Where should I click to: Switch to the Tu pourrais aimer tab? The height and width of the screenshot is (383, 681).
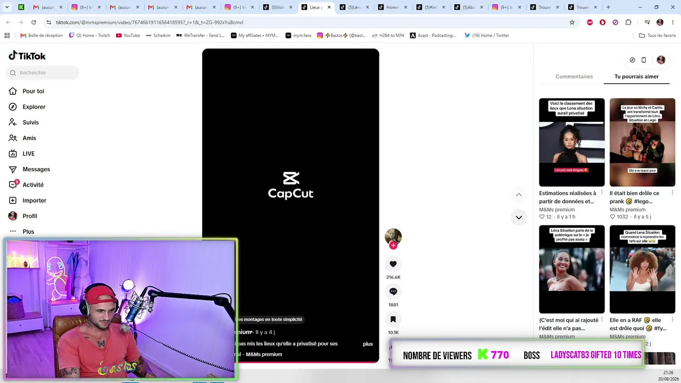[x=636, y=77]
